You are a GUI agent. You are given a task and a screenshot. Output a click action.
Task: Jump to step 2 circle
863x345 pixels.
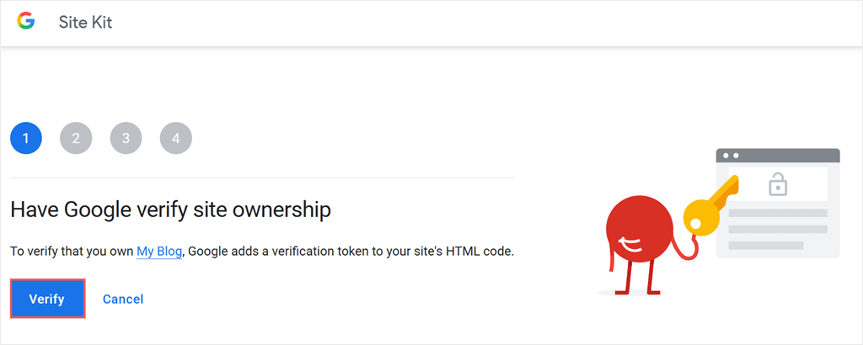pos(76,138)
